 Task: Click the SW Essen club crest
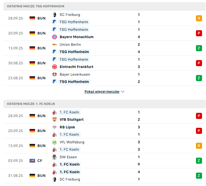[55, 157]
